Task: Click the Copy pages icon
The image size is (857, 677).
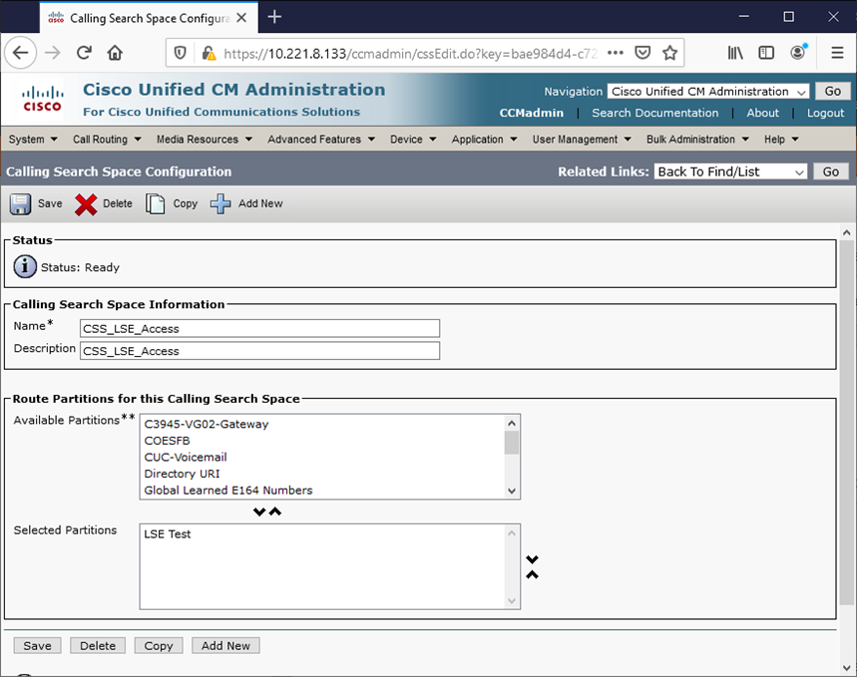Action: pos(156,203)
